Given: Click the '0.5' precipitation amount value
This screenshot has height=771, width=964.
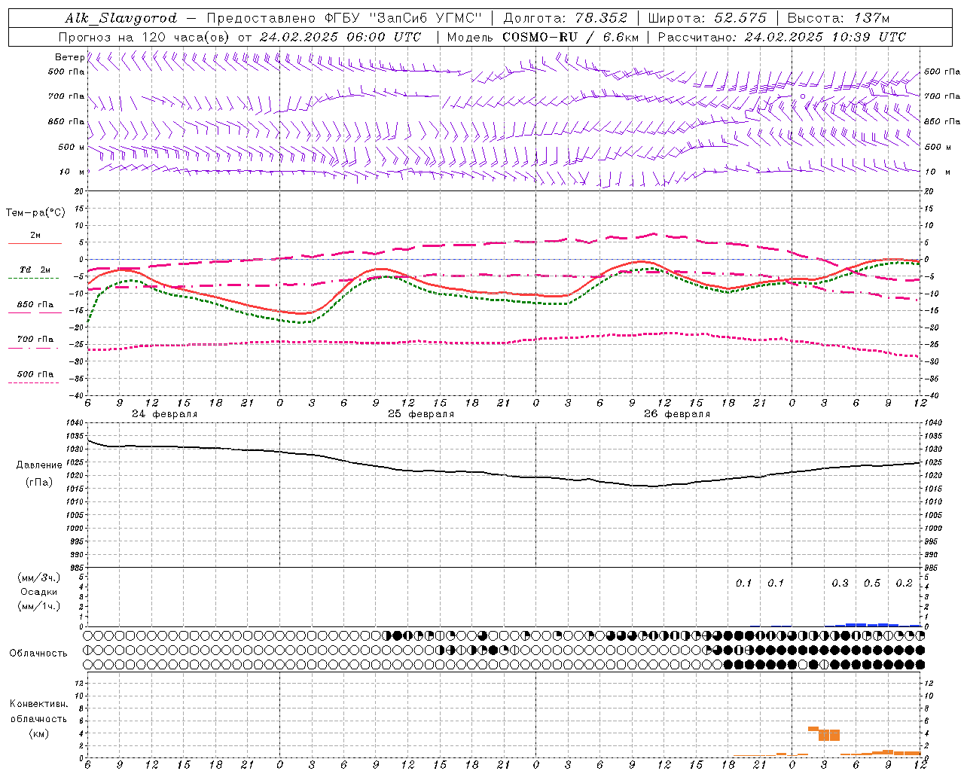Looking at the screenshot, I should point(872,583).
